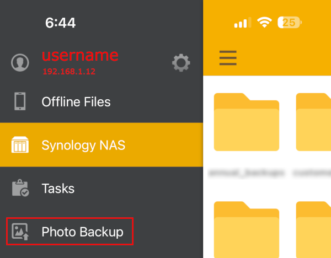331x258 pixels.
Task: Open the Offline Files menu entry
Action: [76, 102]
